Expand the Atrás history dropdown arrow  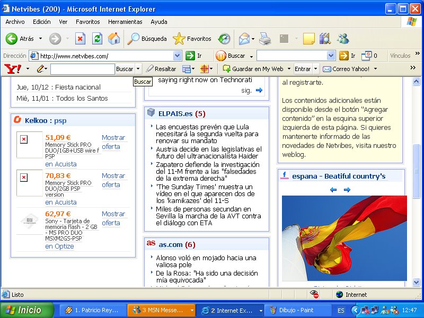(x=40, y=39)
